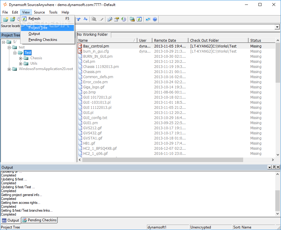Choose Project Tree in View menu
The height and width of the screenshot is (230, 281).
tap(47, 28)
